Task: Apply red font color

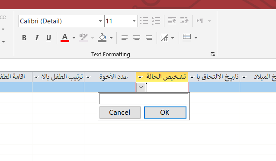Action: click(x=65, y=38)
